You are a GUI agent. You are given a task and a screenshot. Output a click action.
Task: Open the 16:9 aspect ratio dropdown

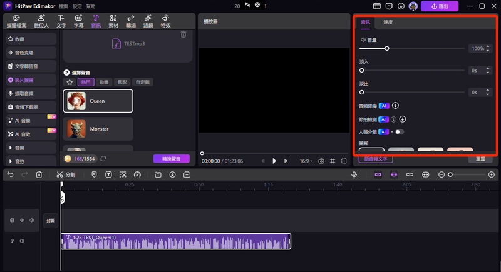tap(306, 161)
